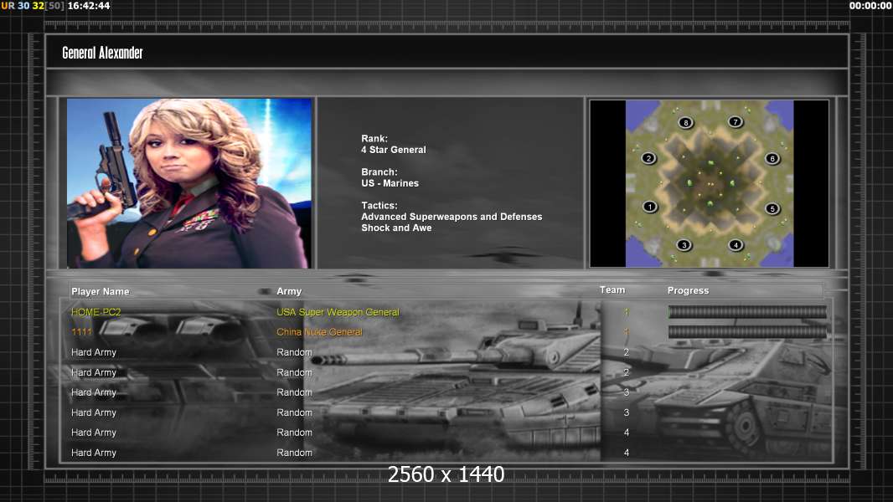Click 'USA Super Weapon General' army entry
The image size is (893, 502).
[x=338, y=312]
